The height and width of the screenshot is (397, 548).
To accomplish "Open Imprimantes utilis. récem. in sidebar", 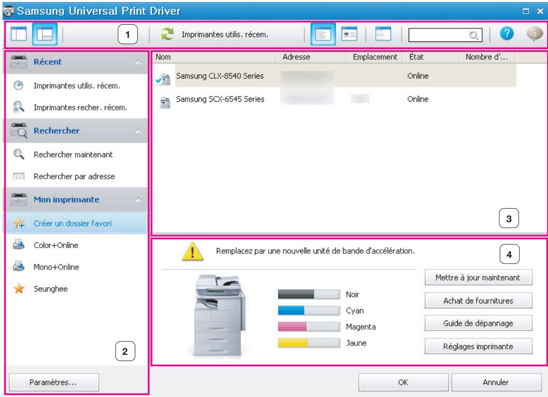I will click(x=77, y=86).
